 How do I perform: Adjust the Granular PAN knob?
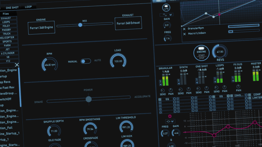pyautogui.click(x=170, y=90)
